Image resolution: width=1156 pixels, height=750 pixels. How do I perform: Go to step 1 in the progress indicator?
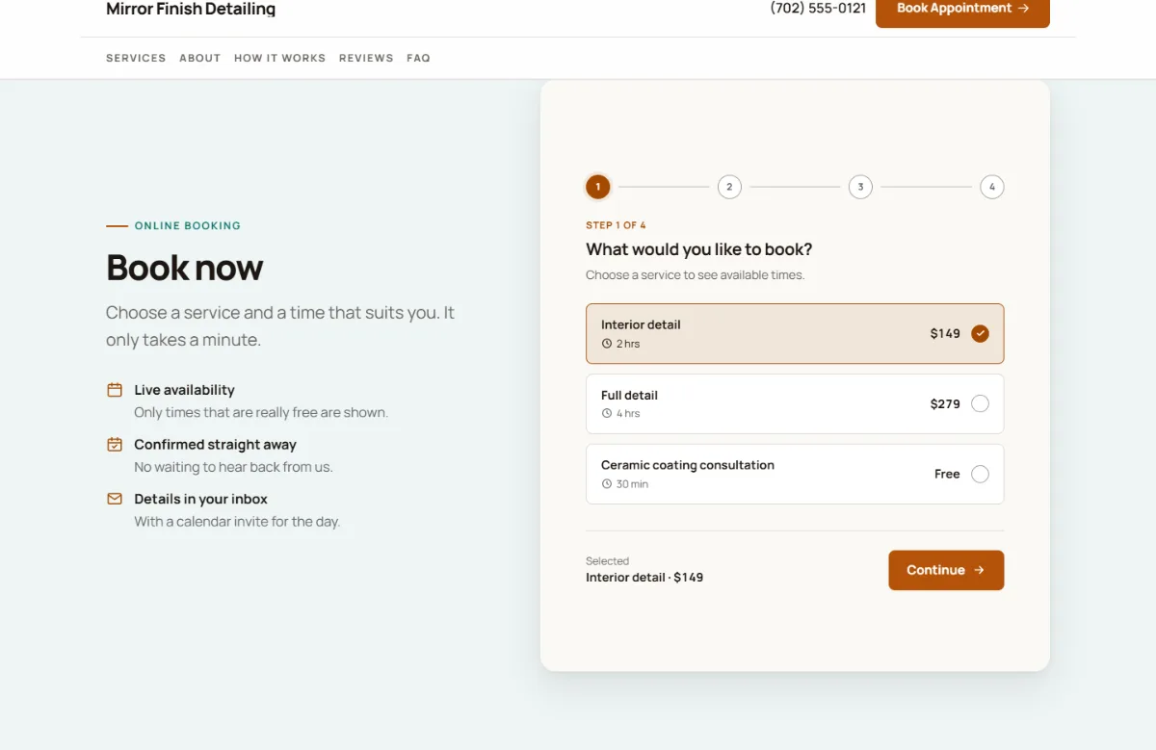pos(598,187)
